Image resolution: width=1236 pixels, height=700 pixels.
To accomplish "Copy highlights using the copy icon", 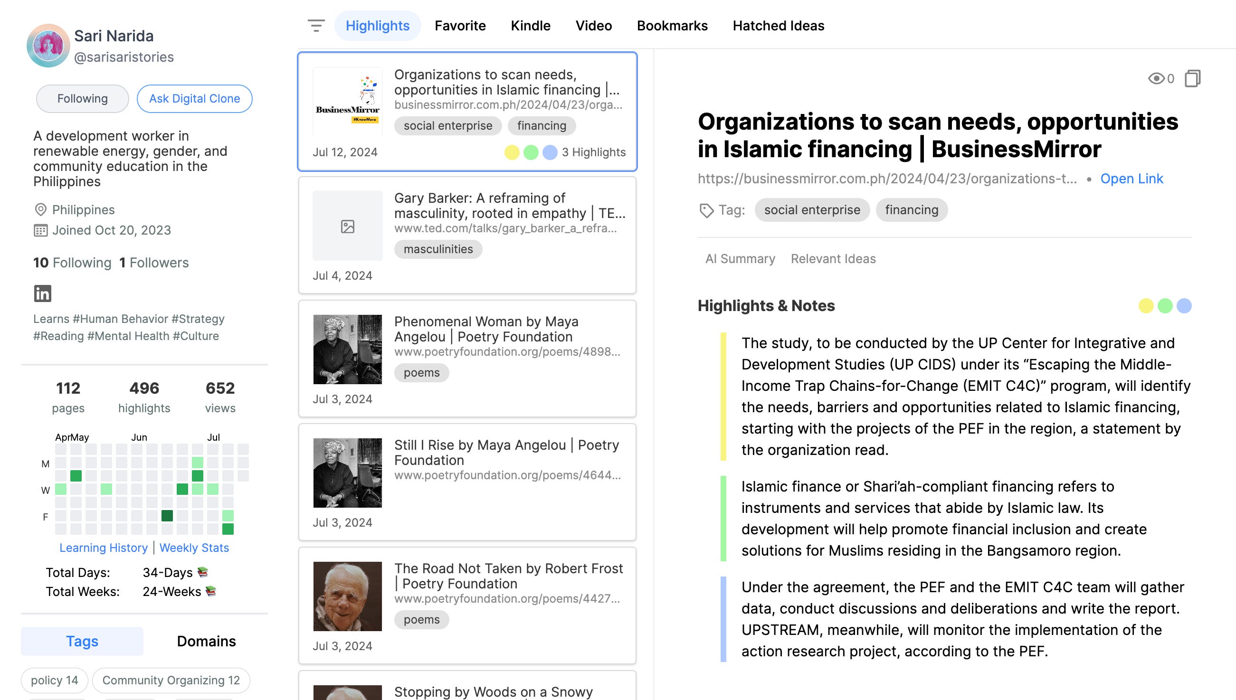I will [1193, 78].
